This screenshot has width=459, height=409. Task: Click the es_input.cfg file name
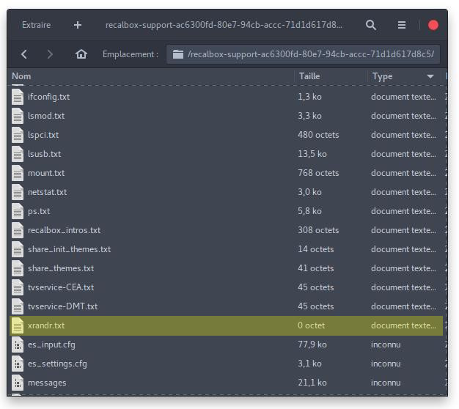[51, 345]
